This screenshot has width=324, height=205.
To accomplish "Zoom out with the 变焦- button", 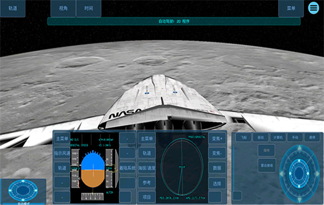I will coord(217,153).
